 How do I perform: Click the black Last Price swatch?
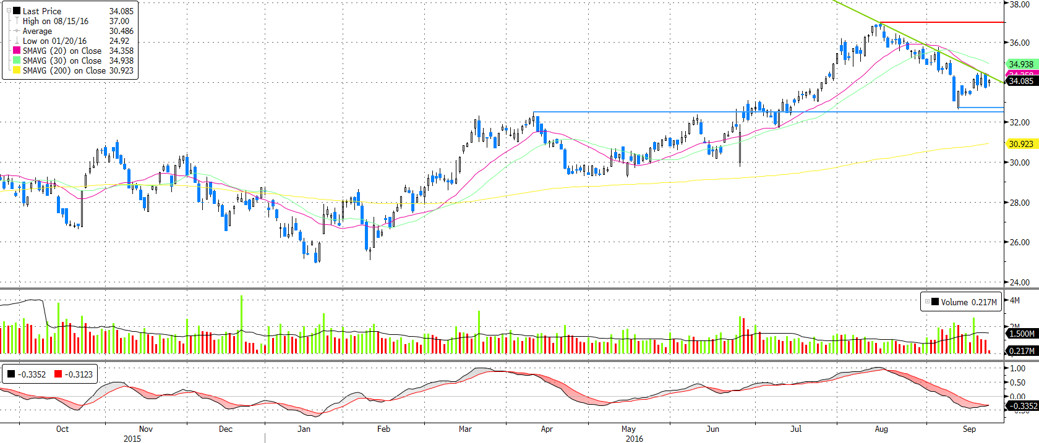coord(17,11)
